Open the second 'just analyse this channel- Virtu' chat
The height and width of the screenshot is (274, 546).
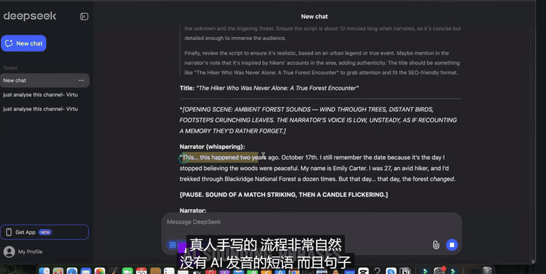pos(40,109)
